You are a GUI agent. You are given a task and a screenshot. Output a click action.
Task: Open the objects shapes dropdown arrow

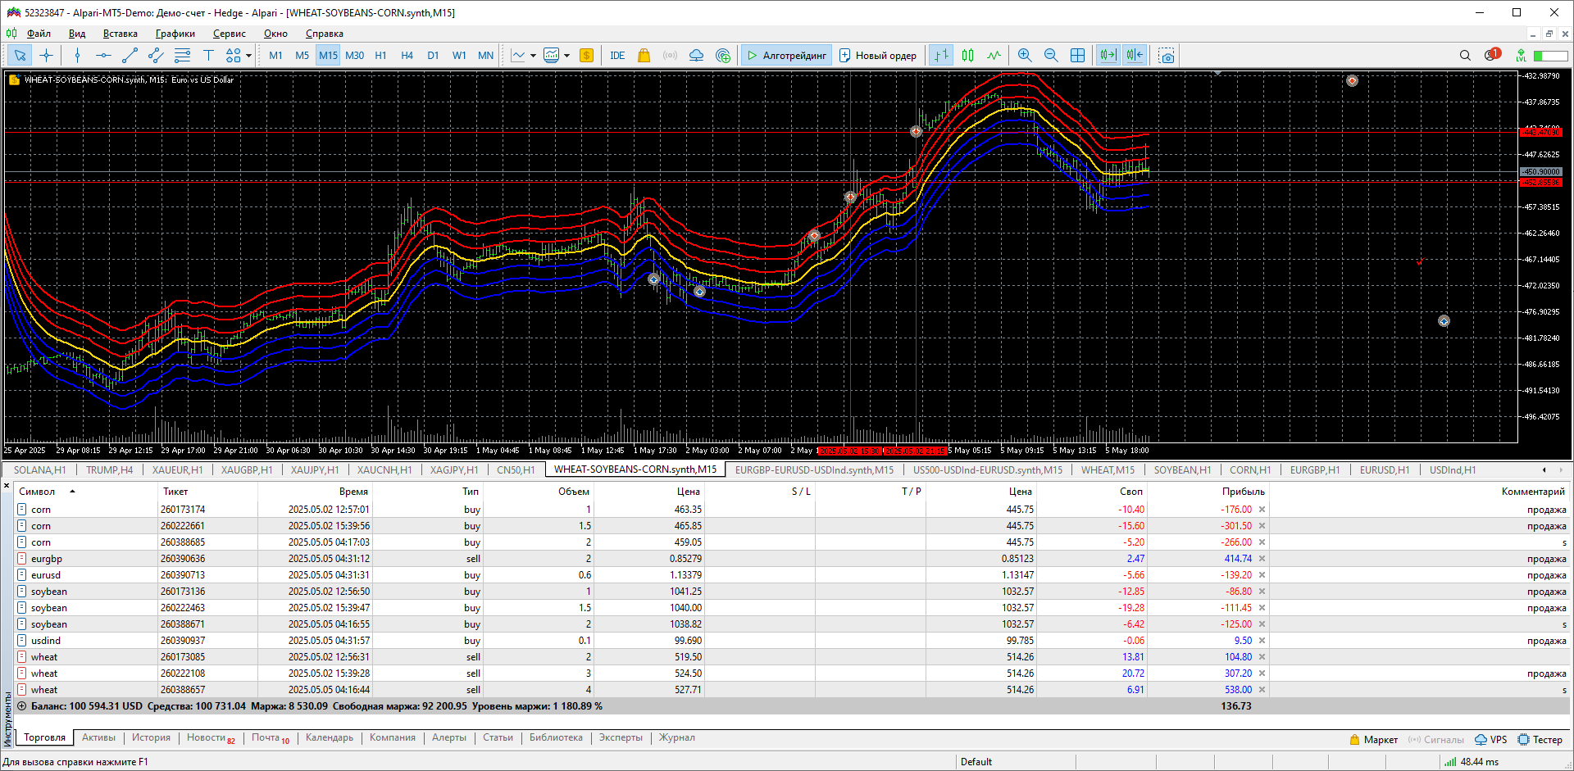248,56
